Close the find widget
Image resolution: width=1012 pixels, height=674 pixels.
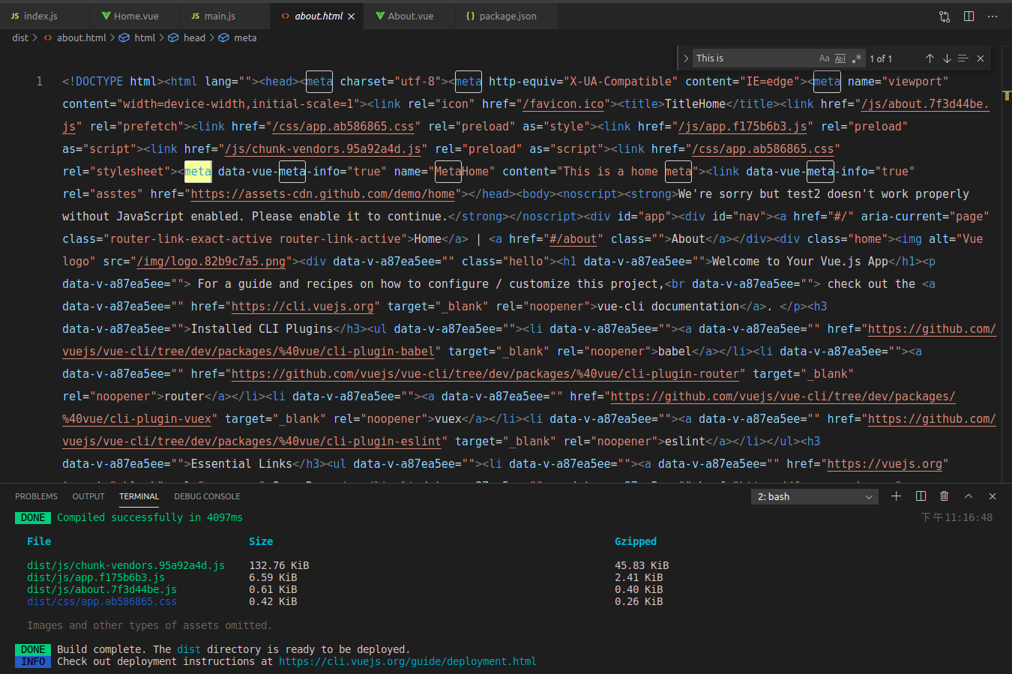tap(981, 58)
